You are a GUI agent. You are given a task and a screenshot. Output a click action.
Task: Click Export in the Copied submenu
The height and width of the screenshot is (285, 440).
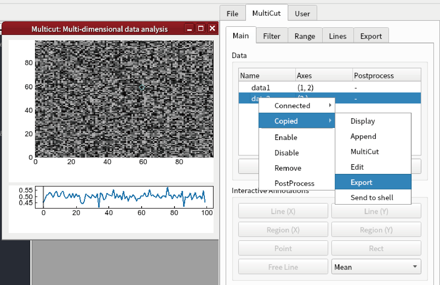pyautogui.click(x=373, y=182)
